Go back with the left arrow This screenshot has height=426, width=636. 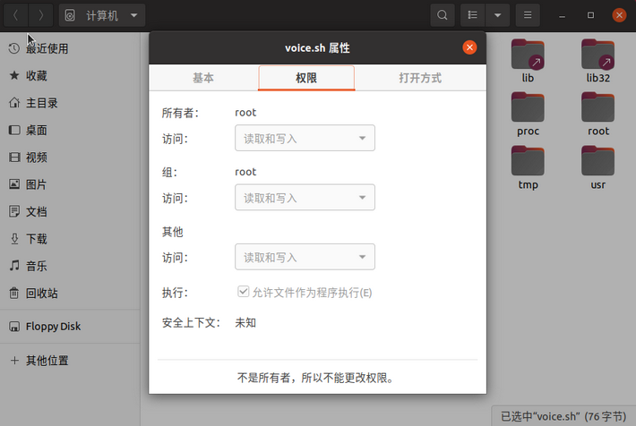coord(16,15)
